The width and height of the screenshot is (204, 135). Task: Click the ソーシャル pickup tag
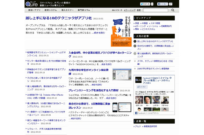(153, 26)
